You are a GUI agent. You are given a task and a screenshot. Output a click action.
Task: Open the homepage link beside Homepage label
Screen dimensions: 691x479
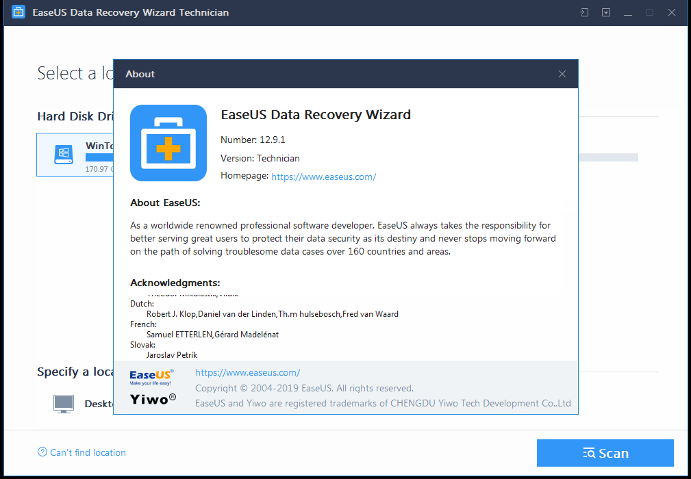click(x=323, y=177)
